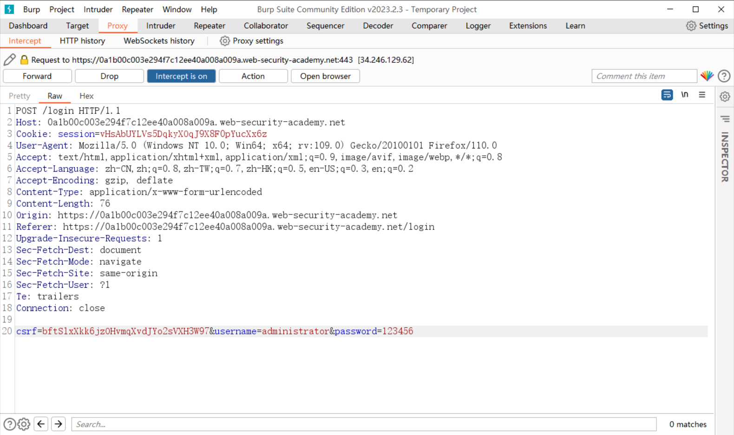The width and height of the screenshot is (734, 435).
Task: Toggle the line wrap icon in the editor
Action: (667, 95)
